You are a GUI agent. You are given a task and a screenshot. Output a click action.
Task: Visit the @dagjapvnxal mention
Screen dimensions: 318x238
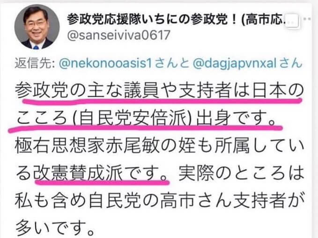coord(235,64)
